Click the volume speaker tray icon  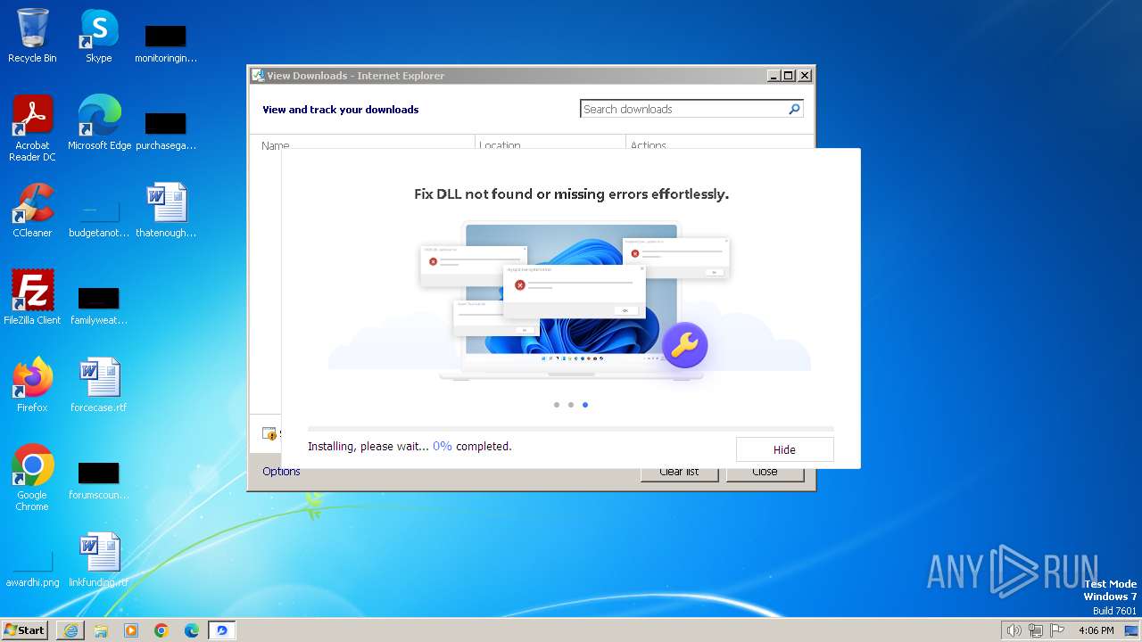coord(1014,630)
